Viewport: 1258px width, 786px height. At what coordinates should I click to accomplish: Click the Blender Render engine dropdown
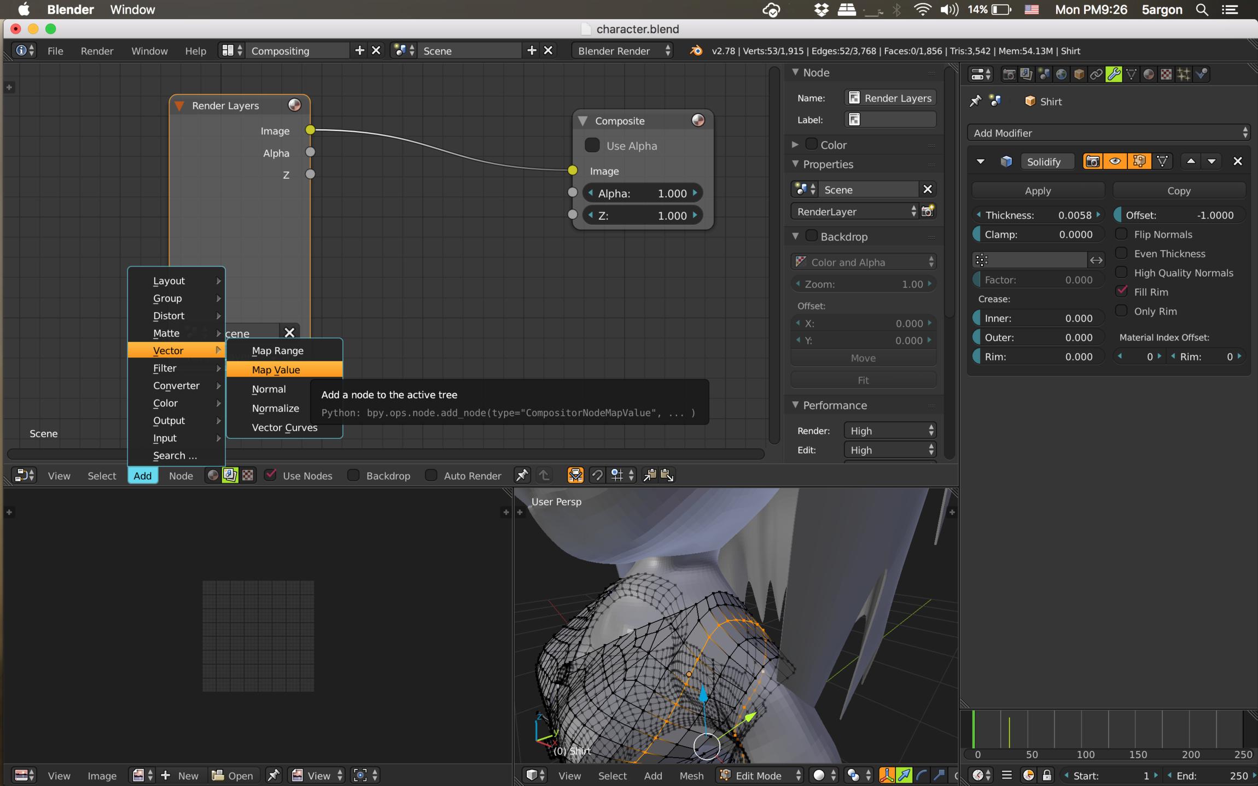pos(620,50)
